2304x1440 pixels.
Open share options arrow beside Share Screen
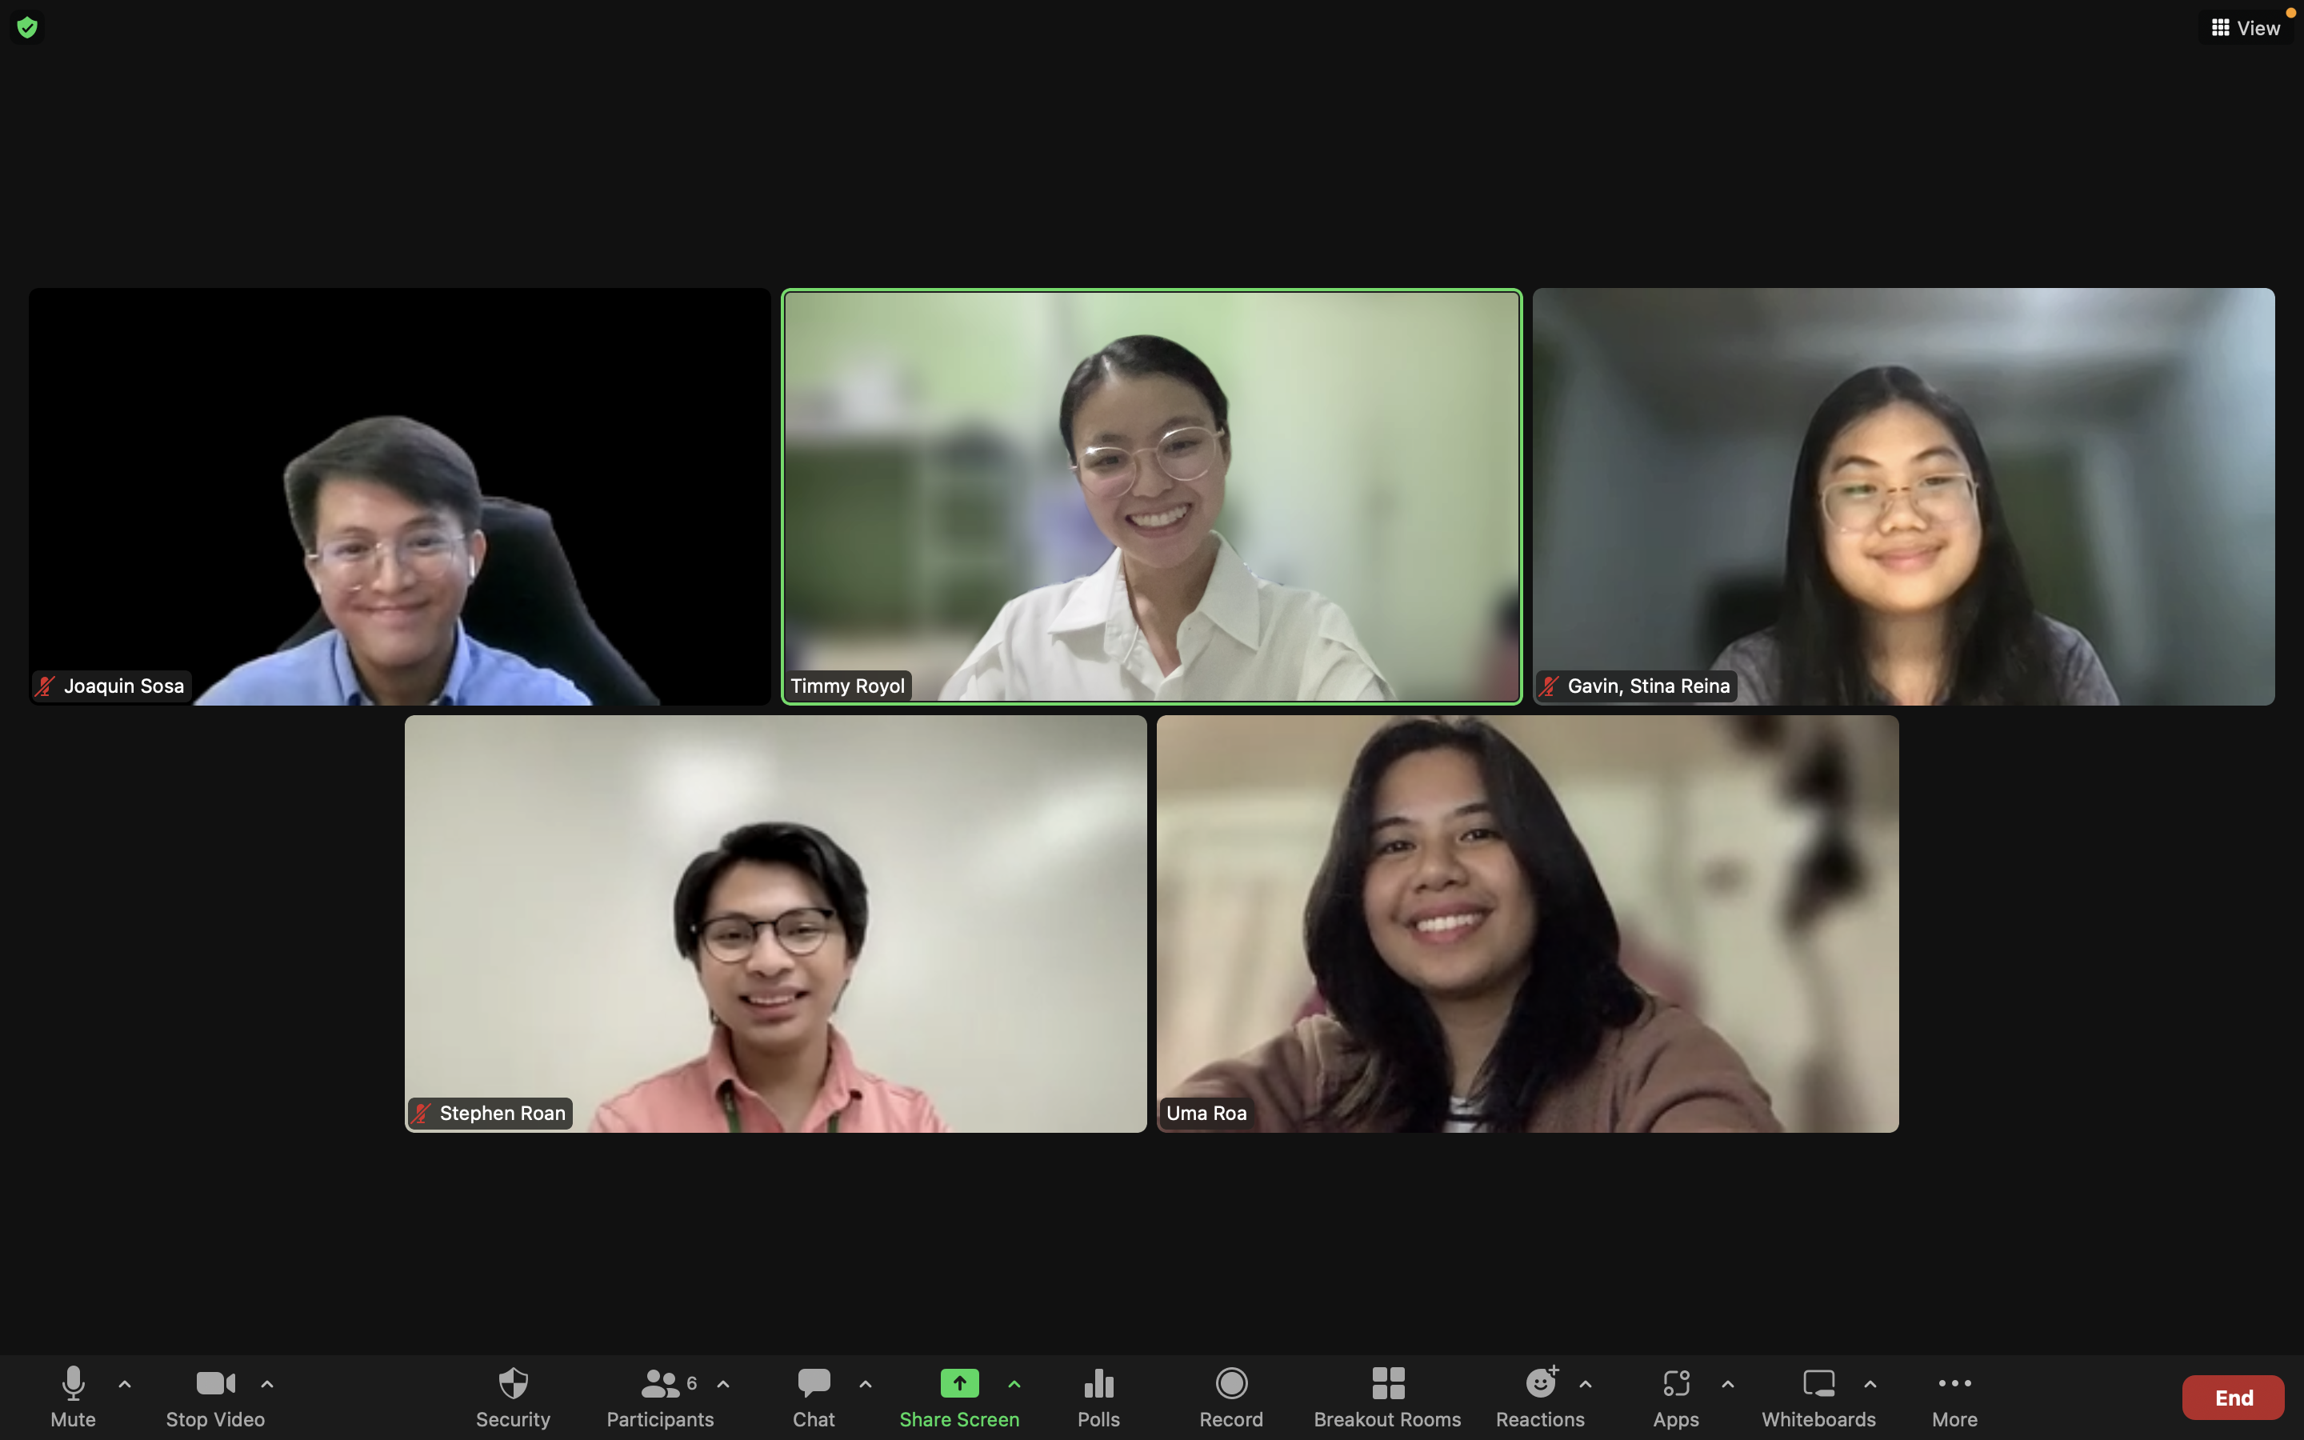pyautogui.click(x=1014, y=1385)
